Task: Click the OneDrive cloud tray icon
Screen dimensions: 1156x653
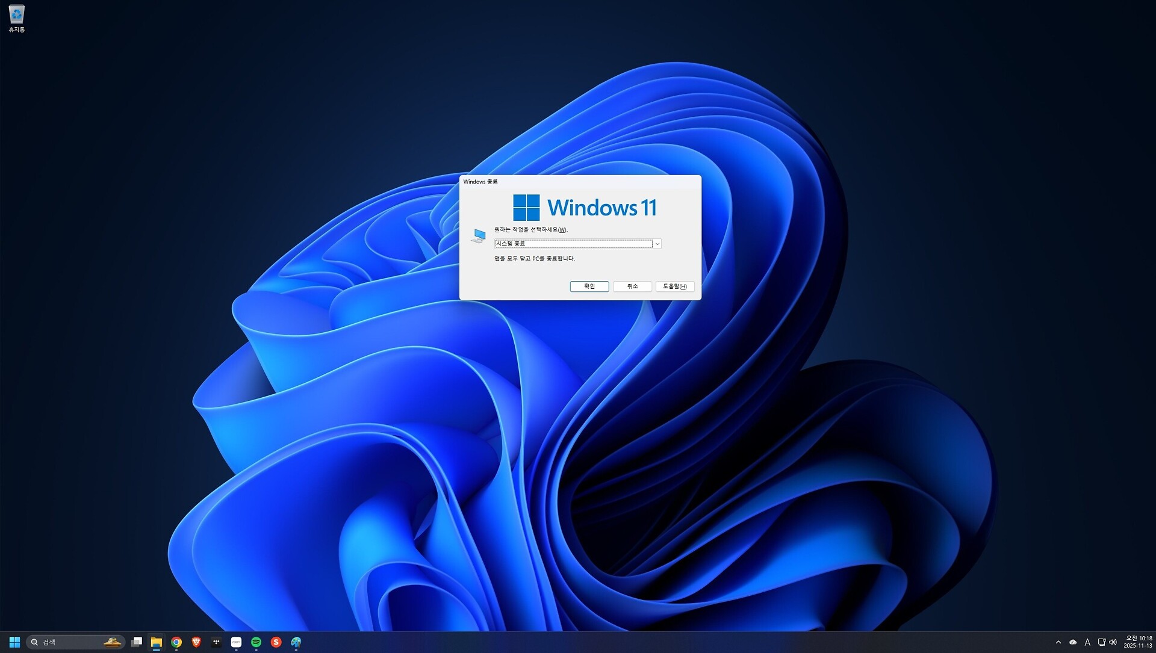Action: (1073, 642)
